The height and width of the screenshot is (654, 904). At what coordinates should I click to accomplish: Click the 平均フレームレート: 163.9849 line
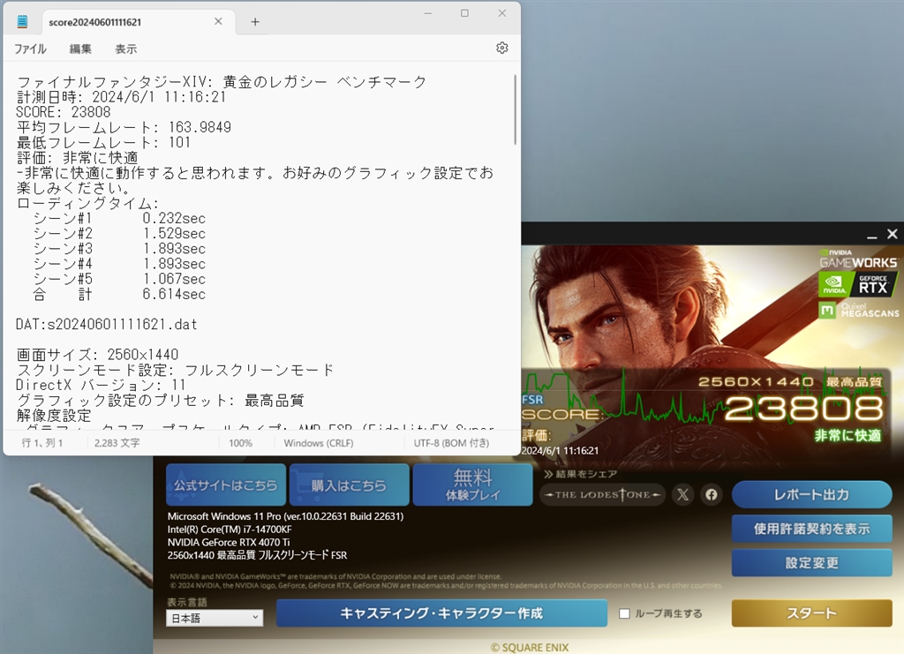[124, 127]
